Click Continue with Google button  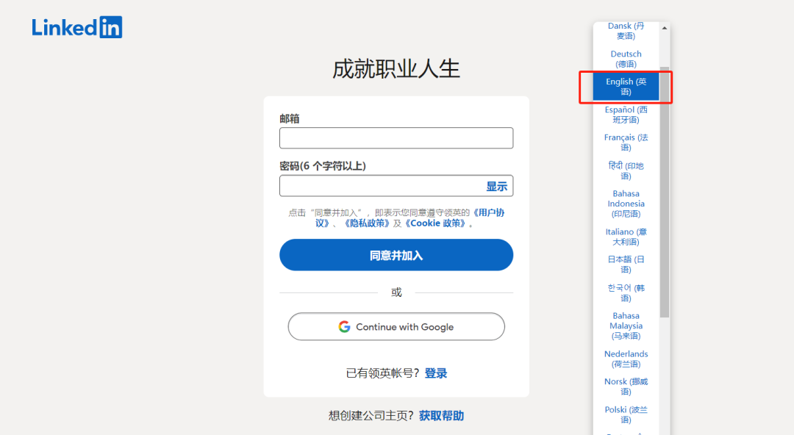click(x=396, y=327)
